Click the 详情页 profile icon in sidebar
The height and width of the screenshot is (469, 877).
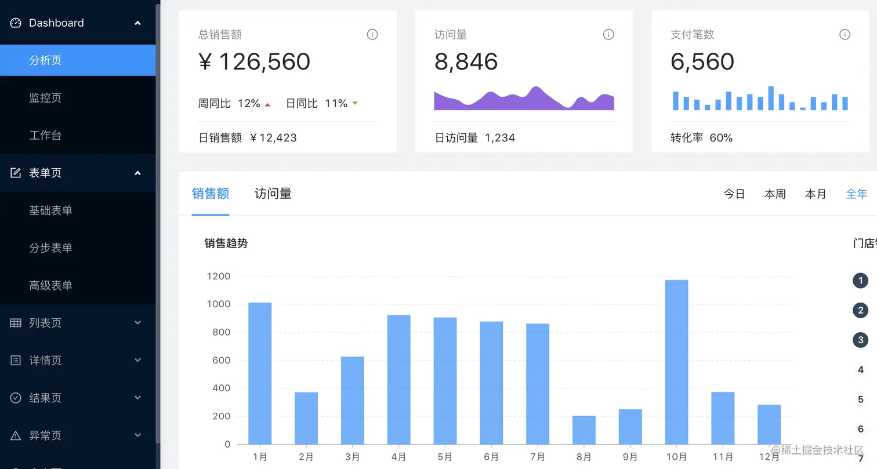tap(16, 360)
